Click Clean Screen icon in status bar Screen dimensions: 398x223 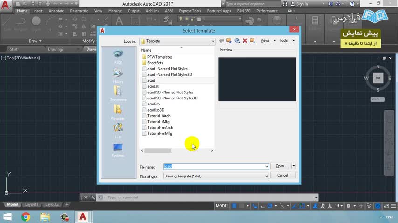tap(386, 206)
